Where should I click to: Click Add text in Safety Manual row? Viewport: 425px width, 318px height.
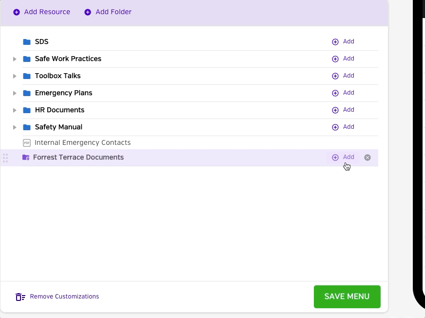pyautogui.click(x=348, y=127)
